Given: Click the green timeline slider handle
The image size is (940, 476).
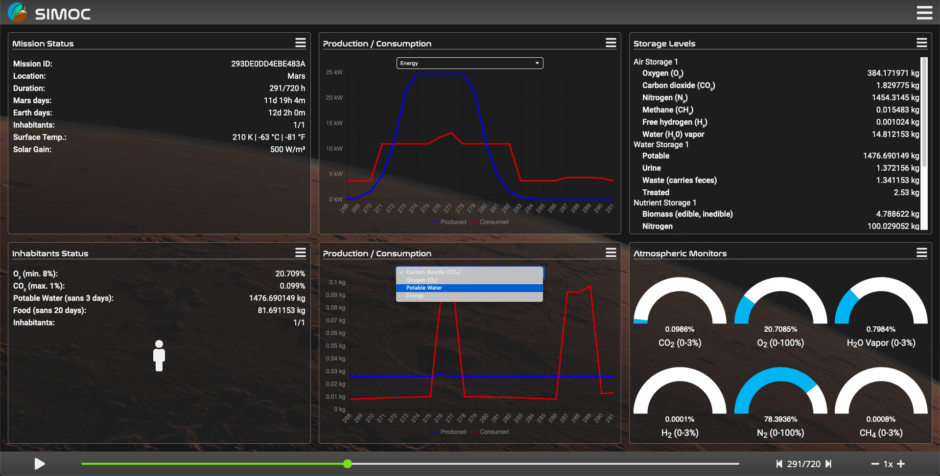Looking at the screenshot, I should [348, 464].
